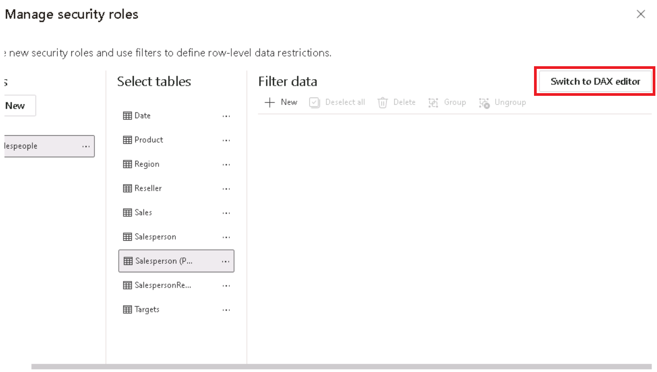657x372 pixels.
Task: Open more options for Reseller table
Action: click(x=226, y=189)
